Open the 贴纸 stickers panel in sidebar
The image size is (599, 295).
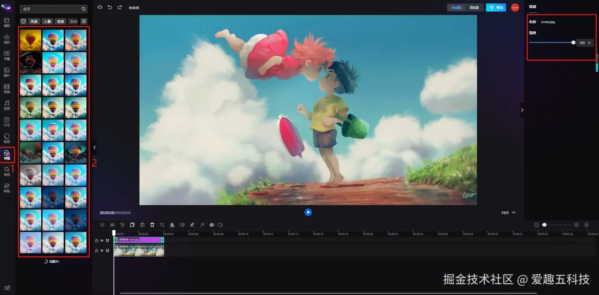pyautogui.click(x=7, y=138)
